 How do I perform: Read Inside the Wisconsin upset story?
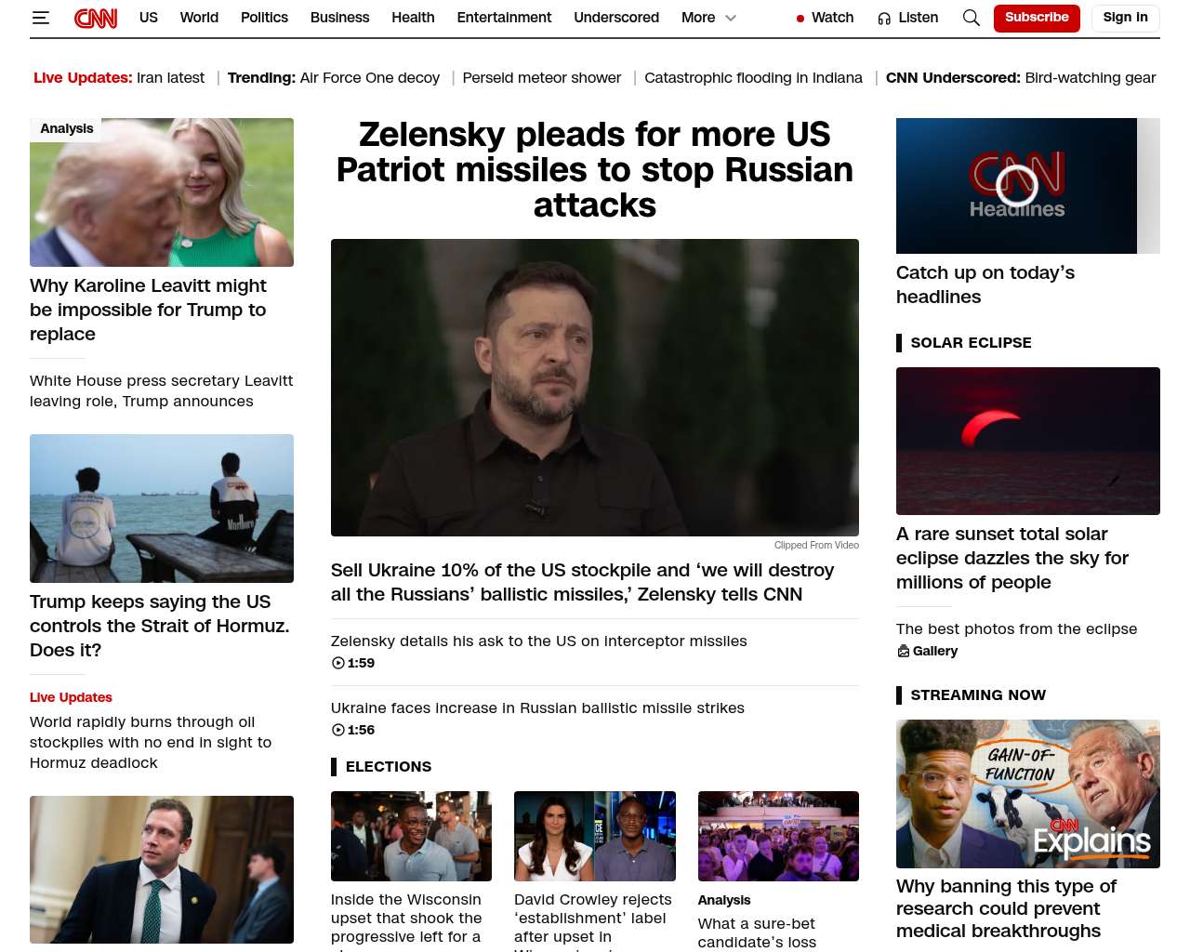[x=406, y=919]
